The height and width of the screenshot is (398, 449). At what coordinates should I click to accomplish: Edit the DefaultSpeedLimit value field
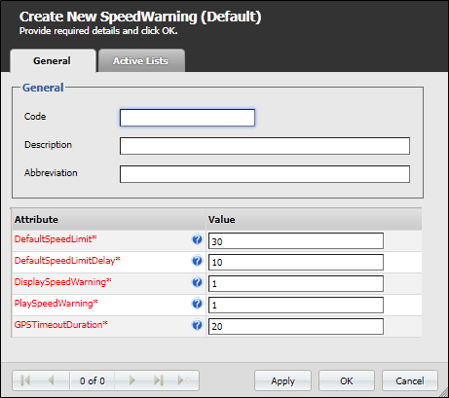296,241
